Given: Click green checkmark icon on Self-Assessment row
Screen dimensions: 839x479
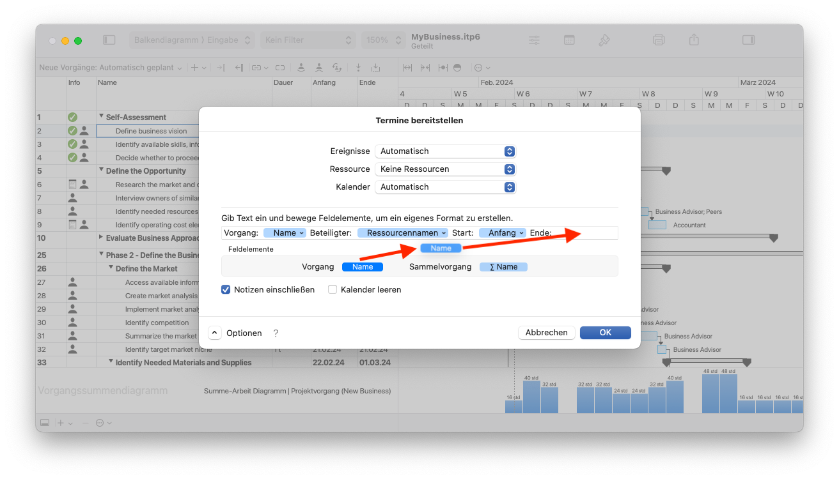Looking at the screenshot, I should (x=72, y=118).
